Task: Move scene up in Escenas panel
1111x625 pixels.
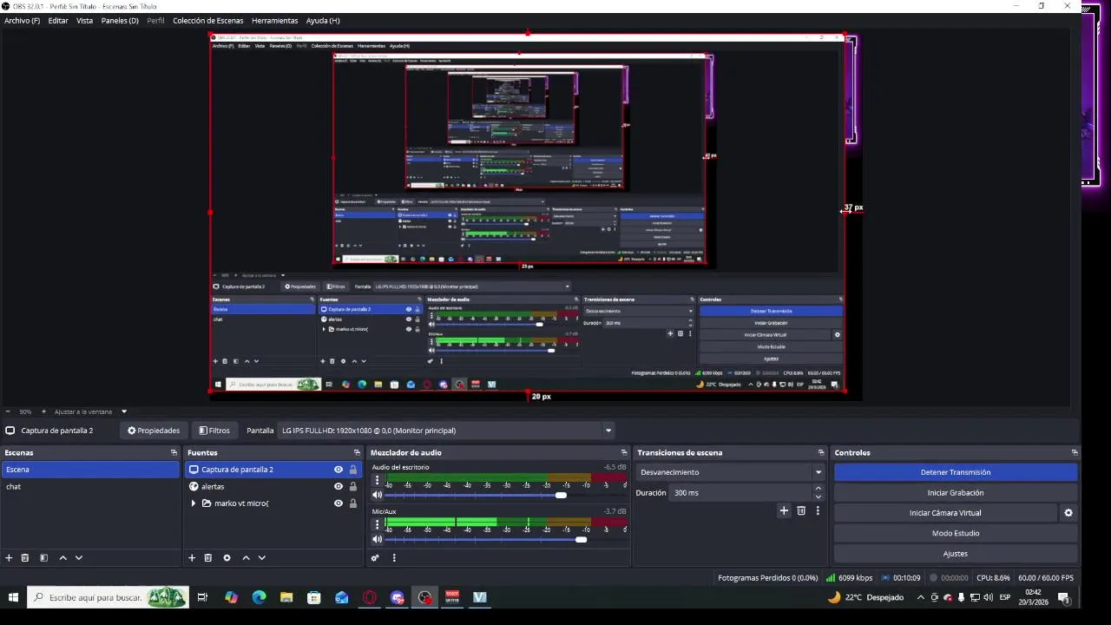Action: click(62, 558)
